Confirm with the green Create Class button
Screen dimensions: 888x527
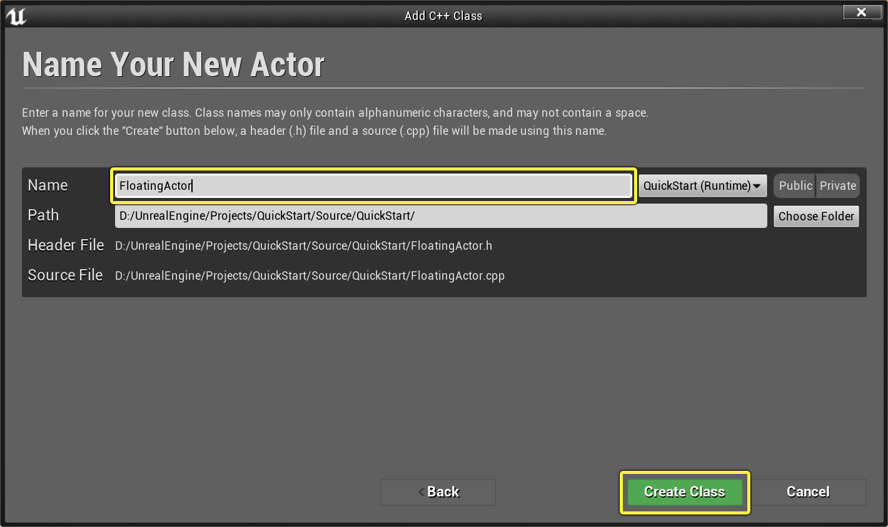pyautogui.click(x=685, y=492)
